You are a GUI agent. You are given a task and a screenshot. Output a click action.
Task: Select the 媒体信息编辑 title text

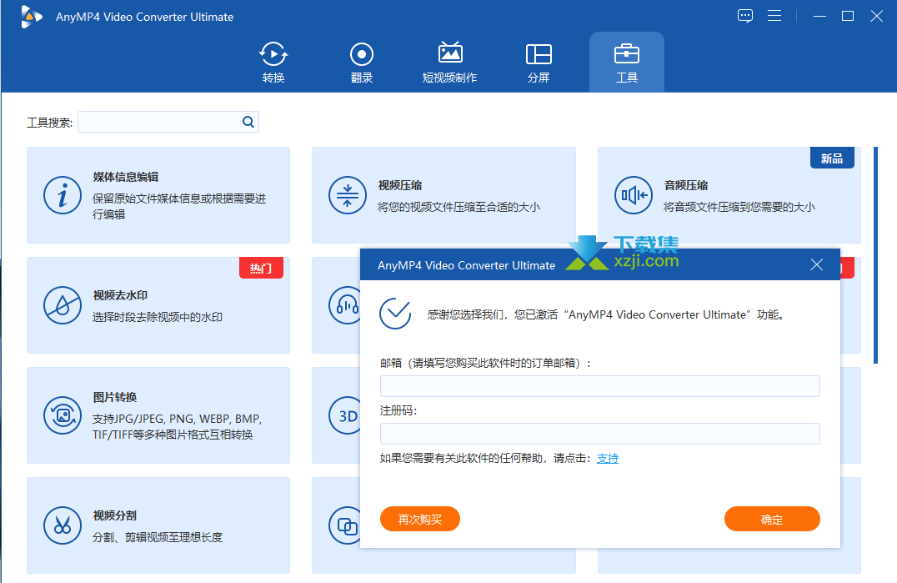[x=126, y=177]
